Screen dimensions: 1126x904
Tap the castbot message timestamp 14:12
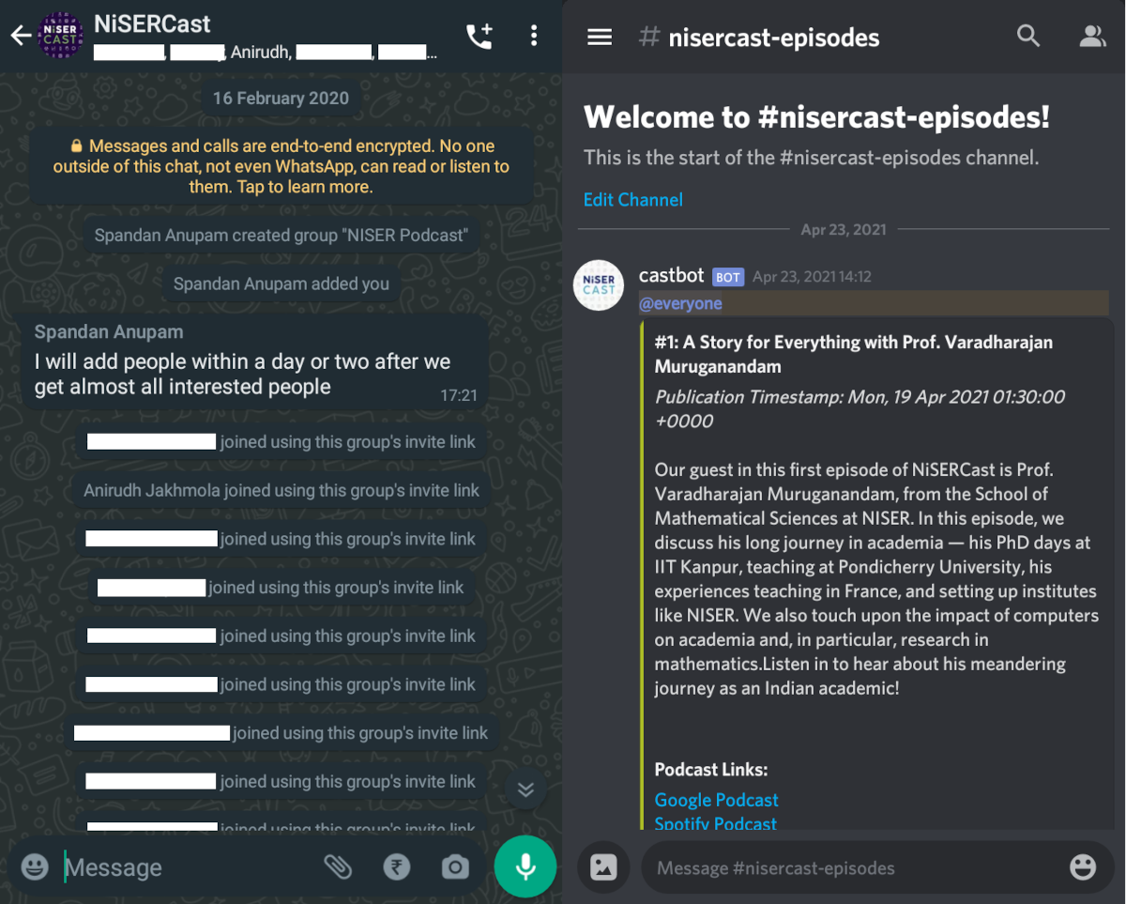(812, 277)
